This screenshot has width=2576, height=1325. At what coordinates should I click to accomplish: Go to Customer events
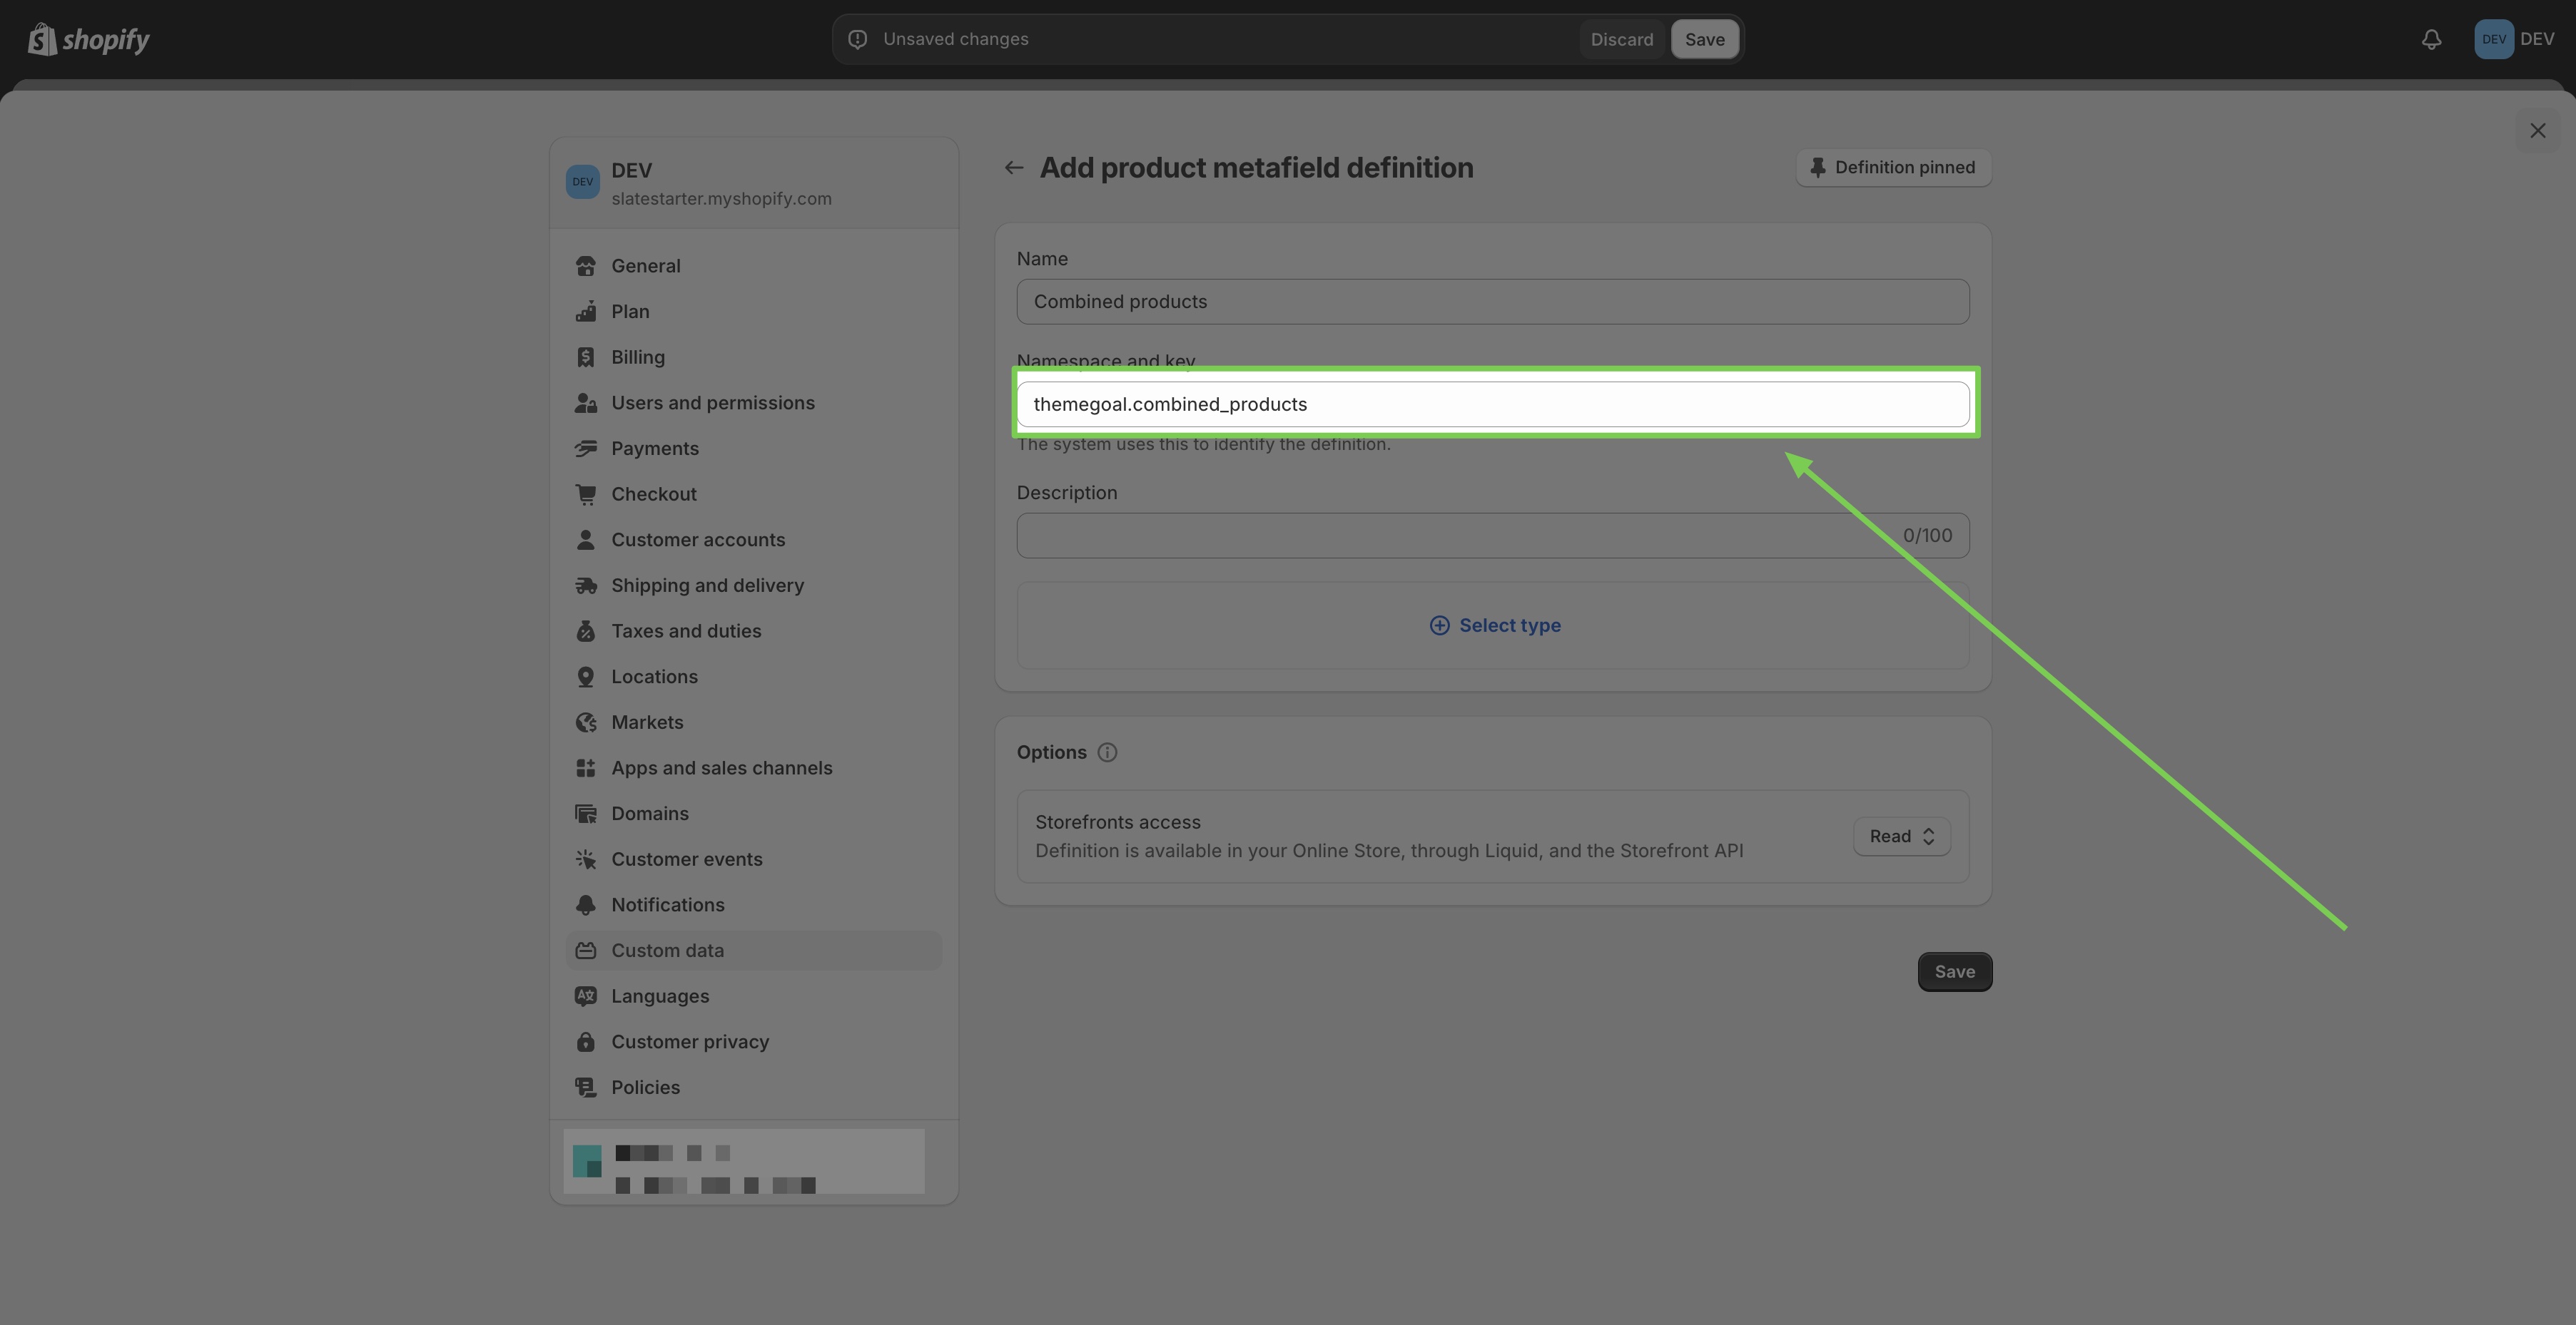pos(754,859)
